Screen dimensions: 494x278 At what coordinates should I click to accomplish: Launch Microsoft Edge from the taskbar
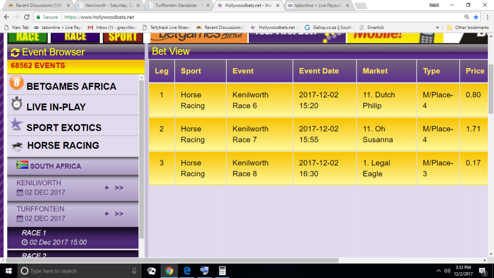coord(187,271)
